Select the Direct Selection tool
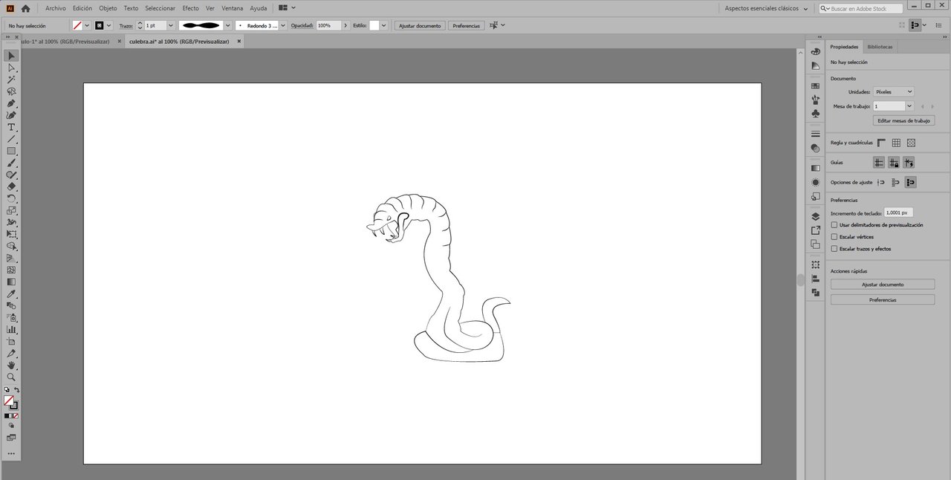This screenshot has height=480, width=951. click(11, 68)
